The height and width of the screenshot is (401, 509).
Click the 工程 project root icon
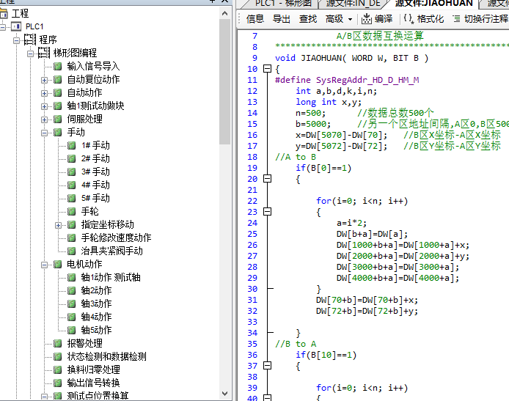tap(4, 13)
